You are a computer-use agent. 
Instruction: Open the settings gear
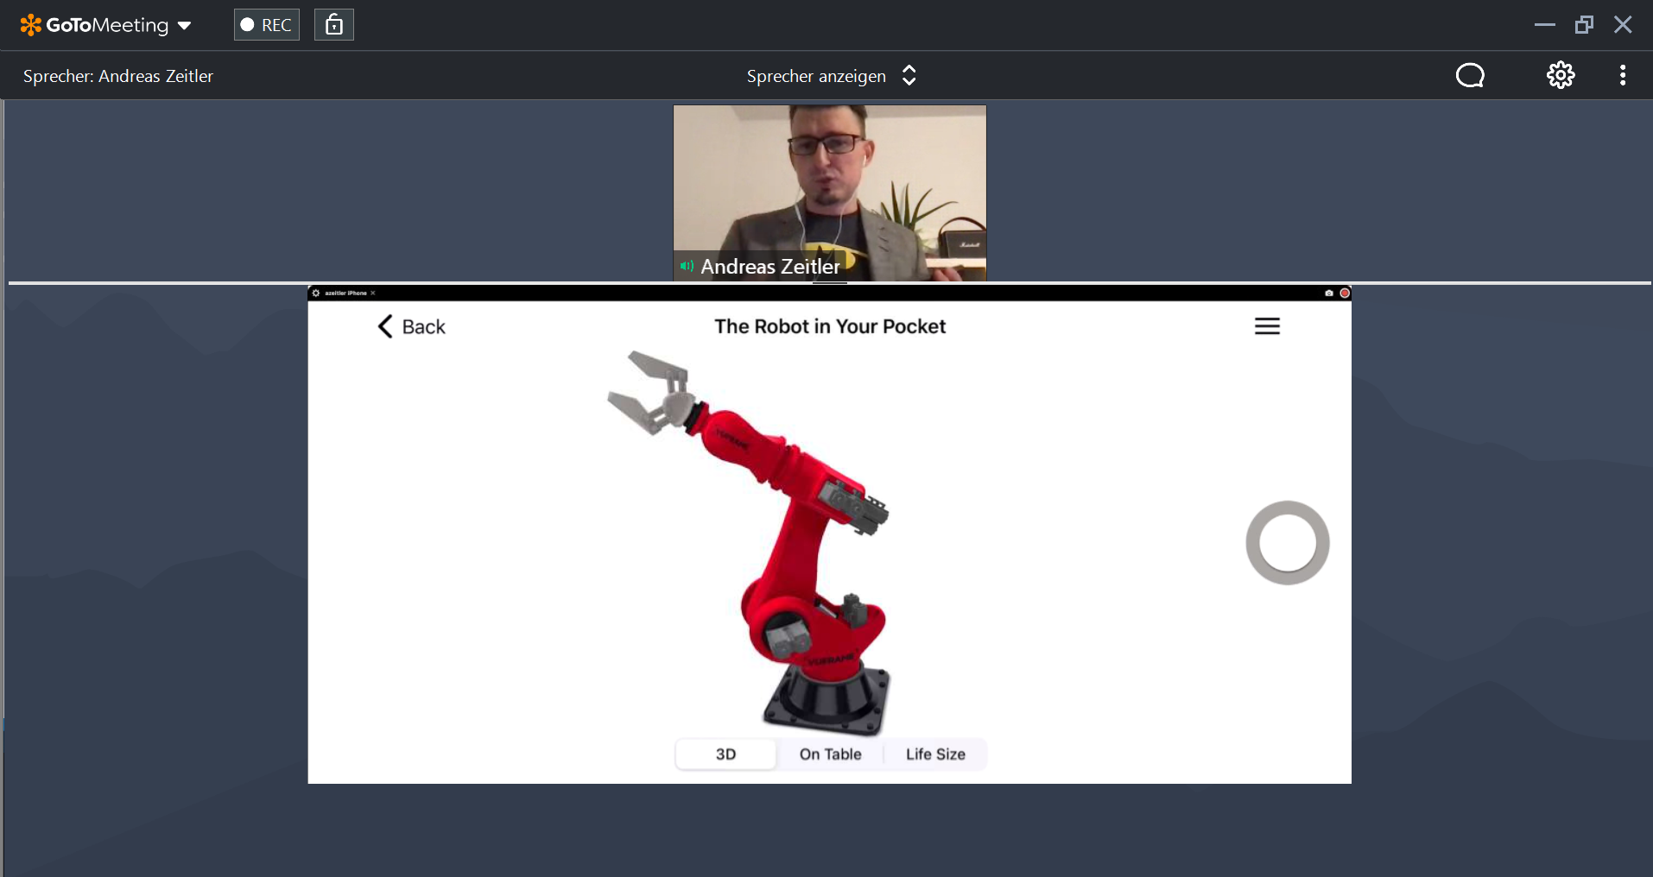1560,76
